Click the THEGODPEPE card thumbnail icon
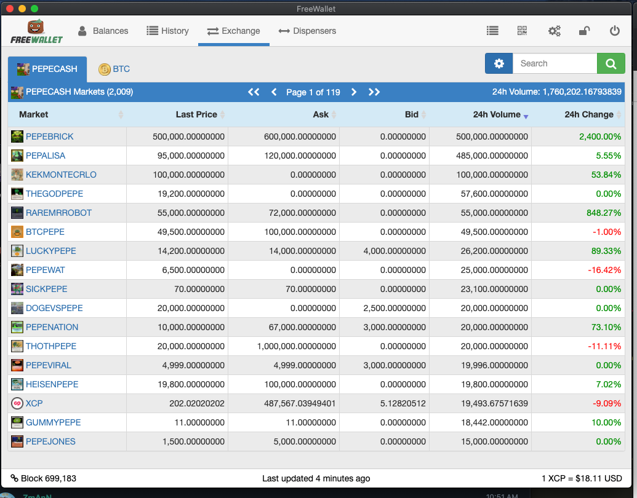This screenshot has width=637, height=498. [x=17, y=194]
